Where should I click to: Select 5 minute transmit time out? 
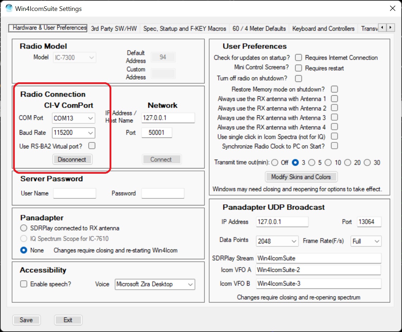[312, 162]
